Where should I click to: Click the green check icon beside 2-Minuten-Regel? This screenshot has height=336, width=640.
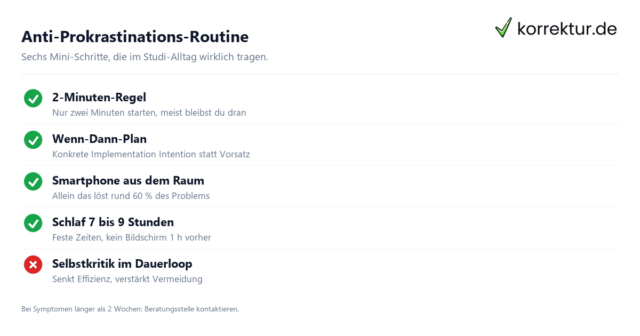[33, 98]
